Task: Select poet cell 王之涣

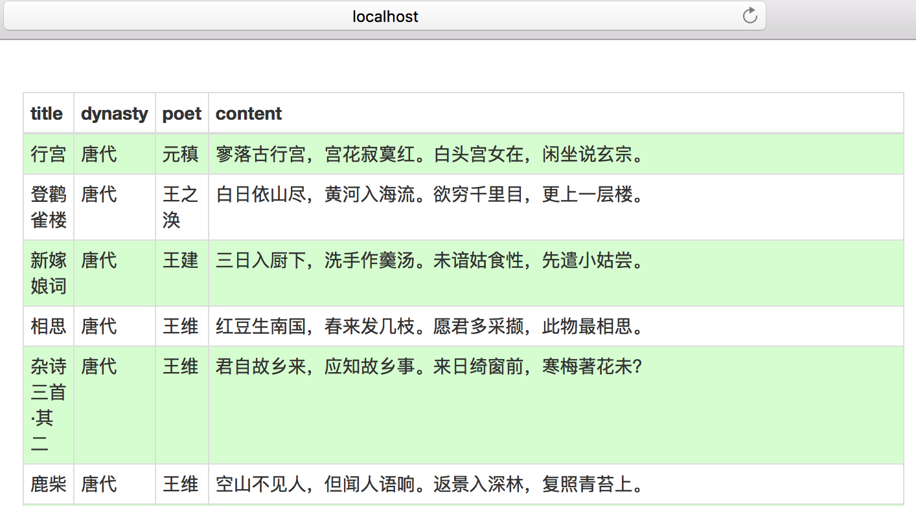Action: point(182,207)
